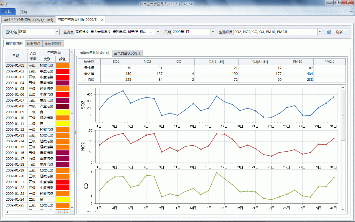The width and height of the screenshot is (355, 222).
Task: Click the orange color swatch for 2009-01-01
Action: [x=62, y=65]
